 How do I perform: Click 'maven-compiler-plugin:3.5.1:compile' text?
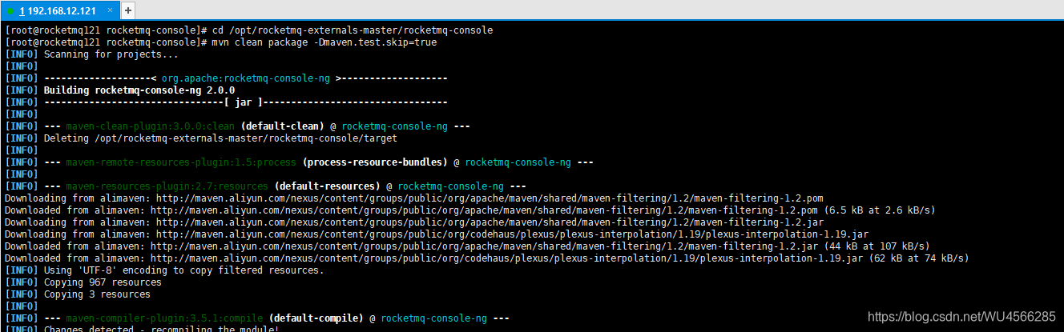pyautogui.click(x=165, y=318)
